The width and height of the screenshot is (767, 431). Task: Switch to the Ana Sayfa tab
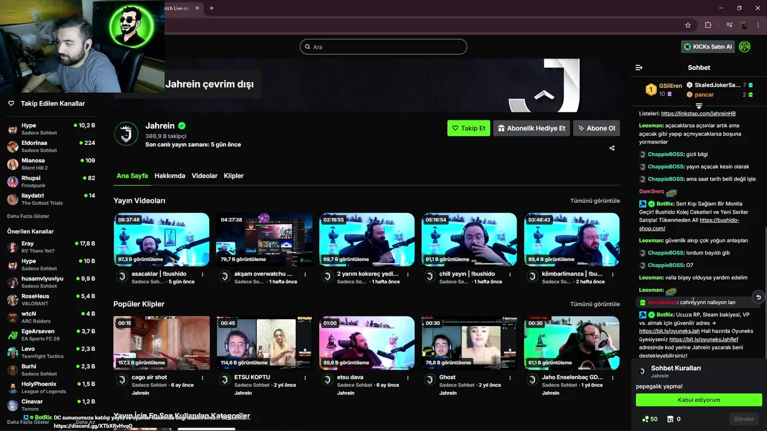(132, 176)
